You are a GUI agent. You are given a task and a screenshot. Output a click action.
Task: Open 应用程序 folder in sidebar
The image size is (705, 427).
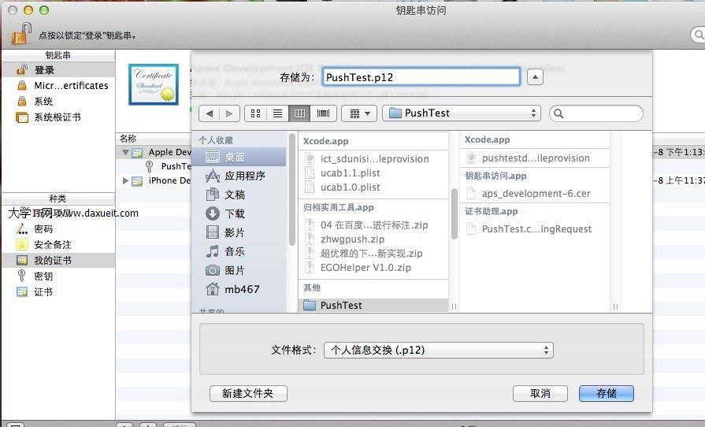coord(244,176)
